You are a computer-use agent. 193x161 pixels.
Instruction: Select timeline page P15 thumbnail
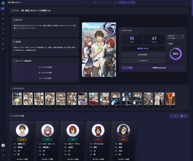pos(170,99)
